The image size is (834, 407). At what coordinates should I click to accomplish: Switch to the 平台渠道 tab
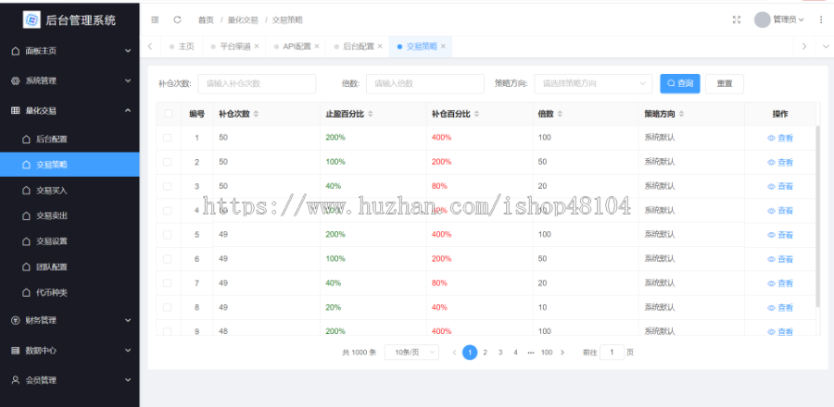235,46
